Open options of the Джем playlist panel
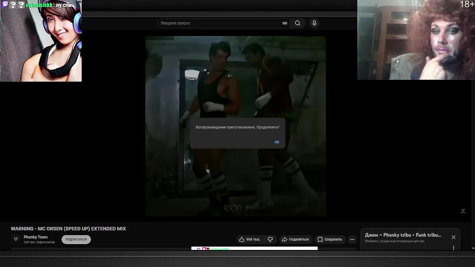Screen dimensions: 475x267 click(453, 248)
